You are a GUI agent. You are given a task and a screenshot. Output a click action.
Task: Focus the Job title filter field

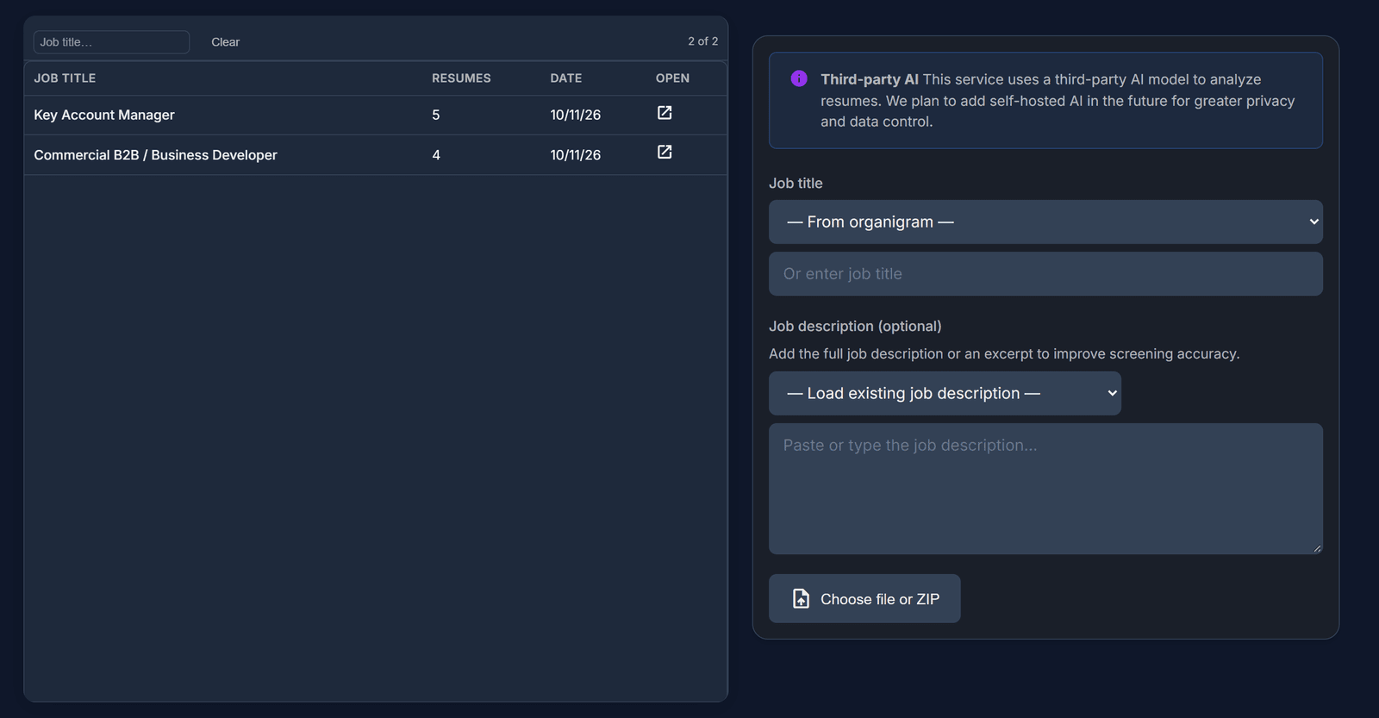[111, 42]
